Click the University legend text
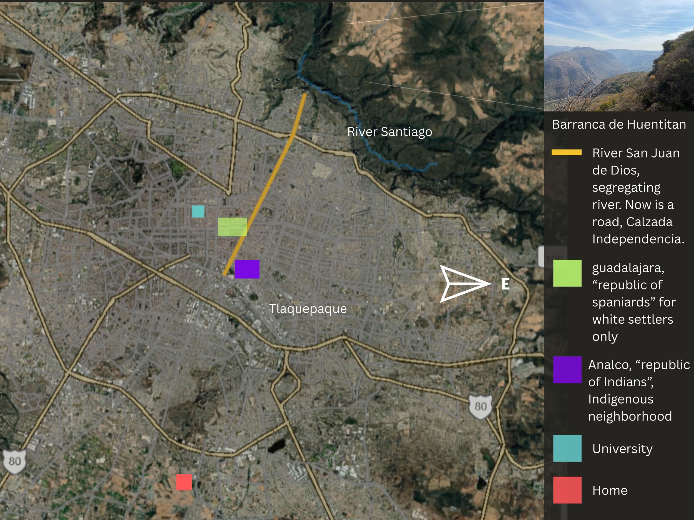This screenshot has height=520, width=694. [x=622, y=448]
